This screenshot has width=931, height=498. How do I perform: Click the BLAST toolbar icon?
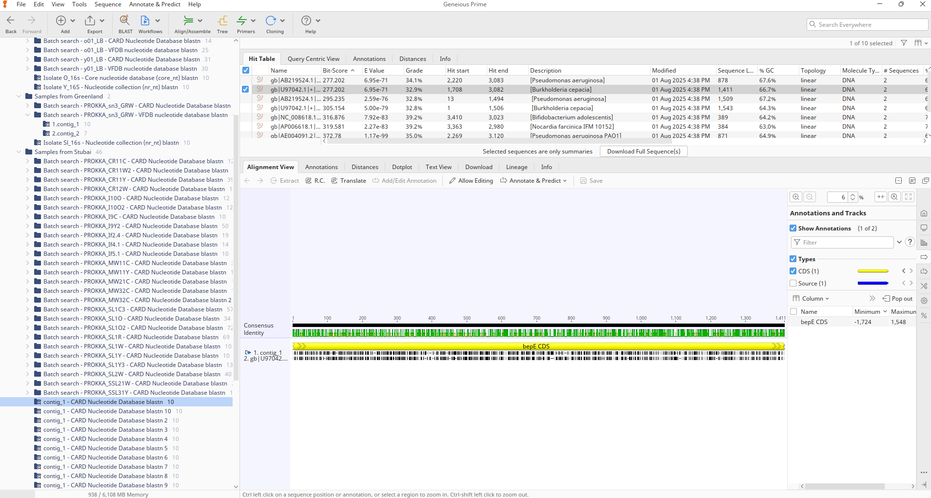125,20
